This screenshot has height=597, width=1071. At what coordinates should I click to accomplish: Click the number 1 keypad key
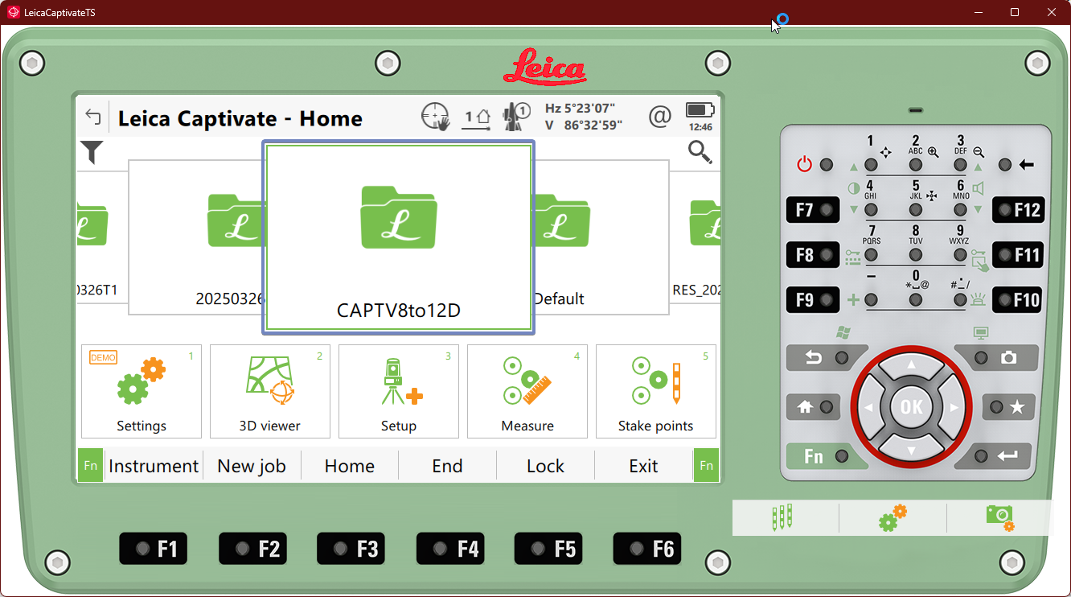(871, 164)
